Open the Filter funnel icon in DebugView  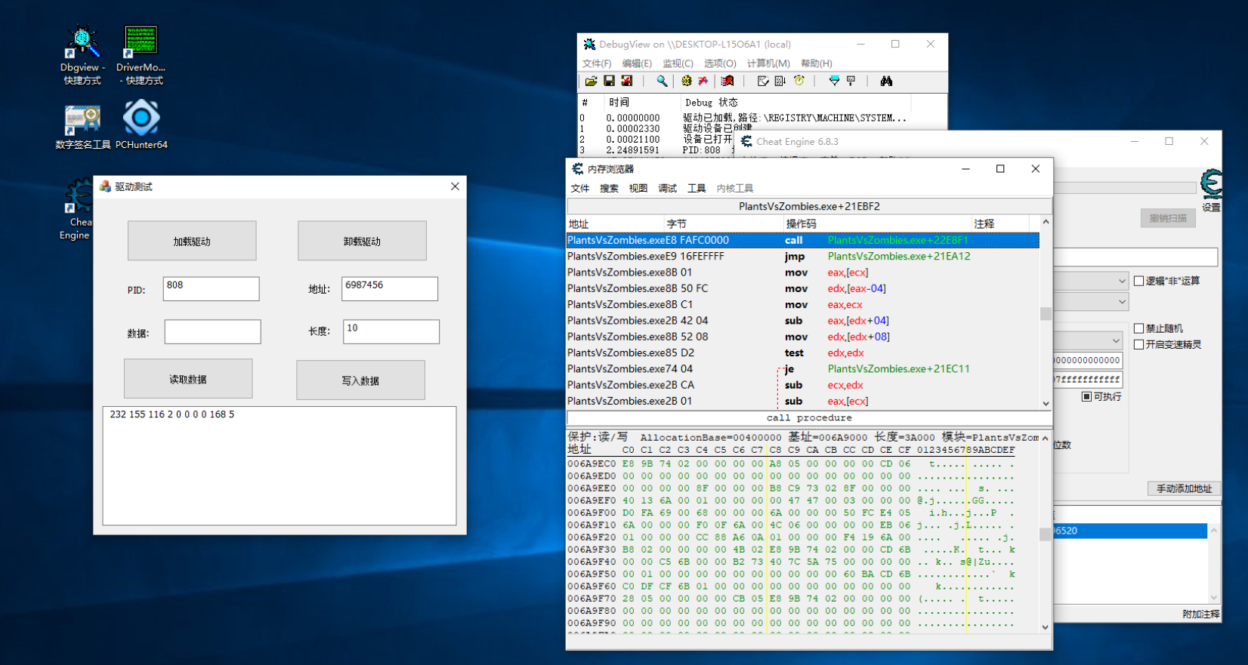coord(834,81)
